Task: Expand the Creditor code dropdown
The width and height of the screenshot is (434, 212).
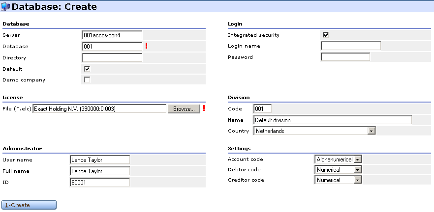Action: coord(338,180)
